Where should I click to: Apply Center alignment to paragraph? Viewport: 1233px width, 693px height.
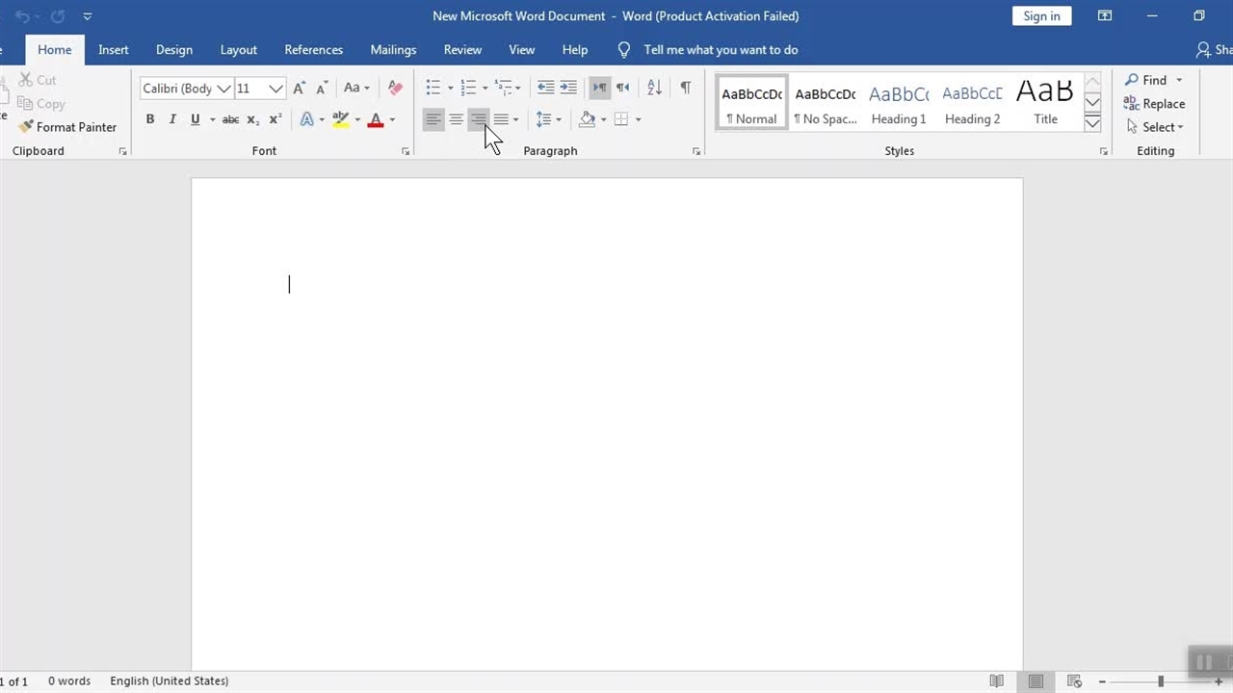click(456, 119)
